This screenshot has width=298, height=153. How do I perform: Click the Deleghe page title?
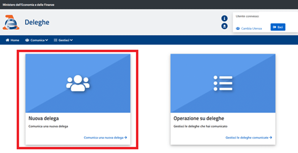[37, 22]
